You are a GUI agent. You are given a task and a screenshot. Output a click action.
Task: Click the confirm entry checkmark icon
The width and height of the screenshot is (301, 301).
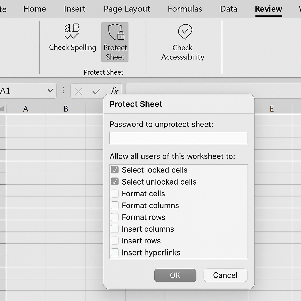96,92
